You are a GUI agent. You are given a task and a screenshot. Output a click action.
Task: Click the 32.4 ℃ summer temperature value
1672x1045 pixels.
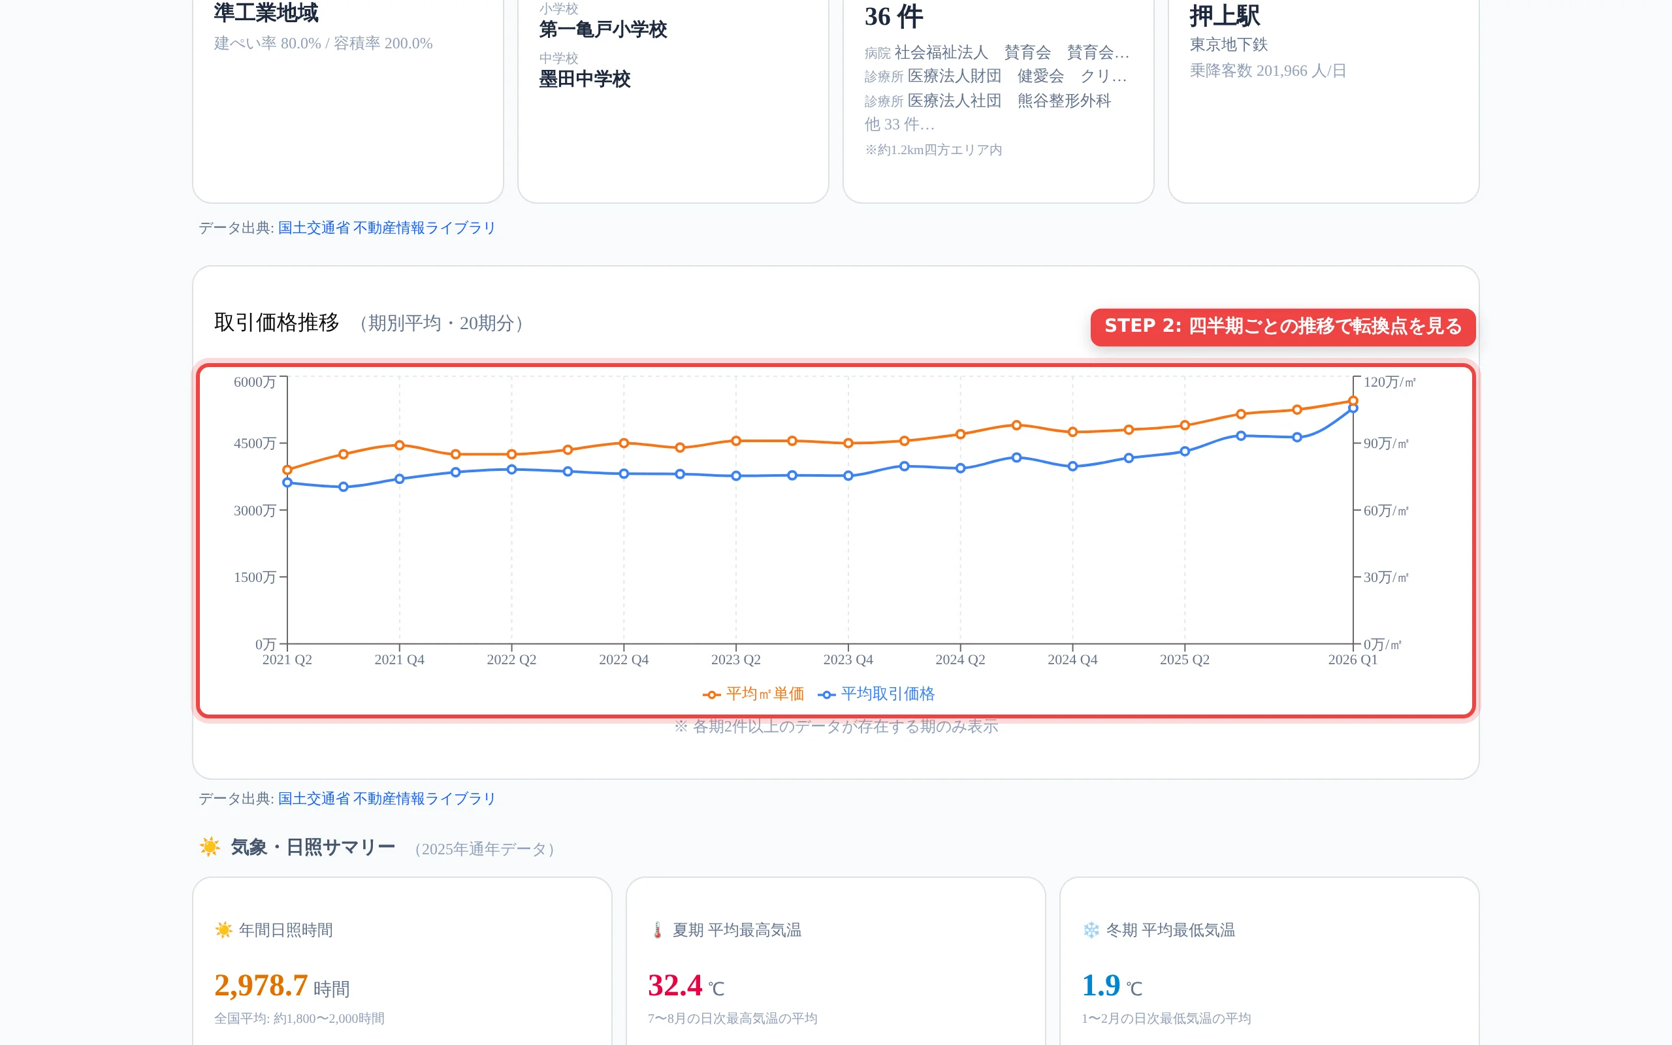point(686,986)
